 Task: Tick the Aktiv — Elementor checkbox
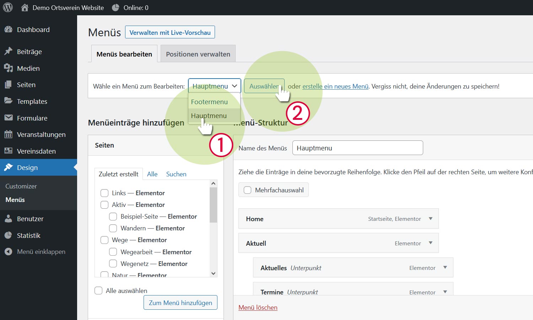(x=104, y=205)
